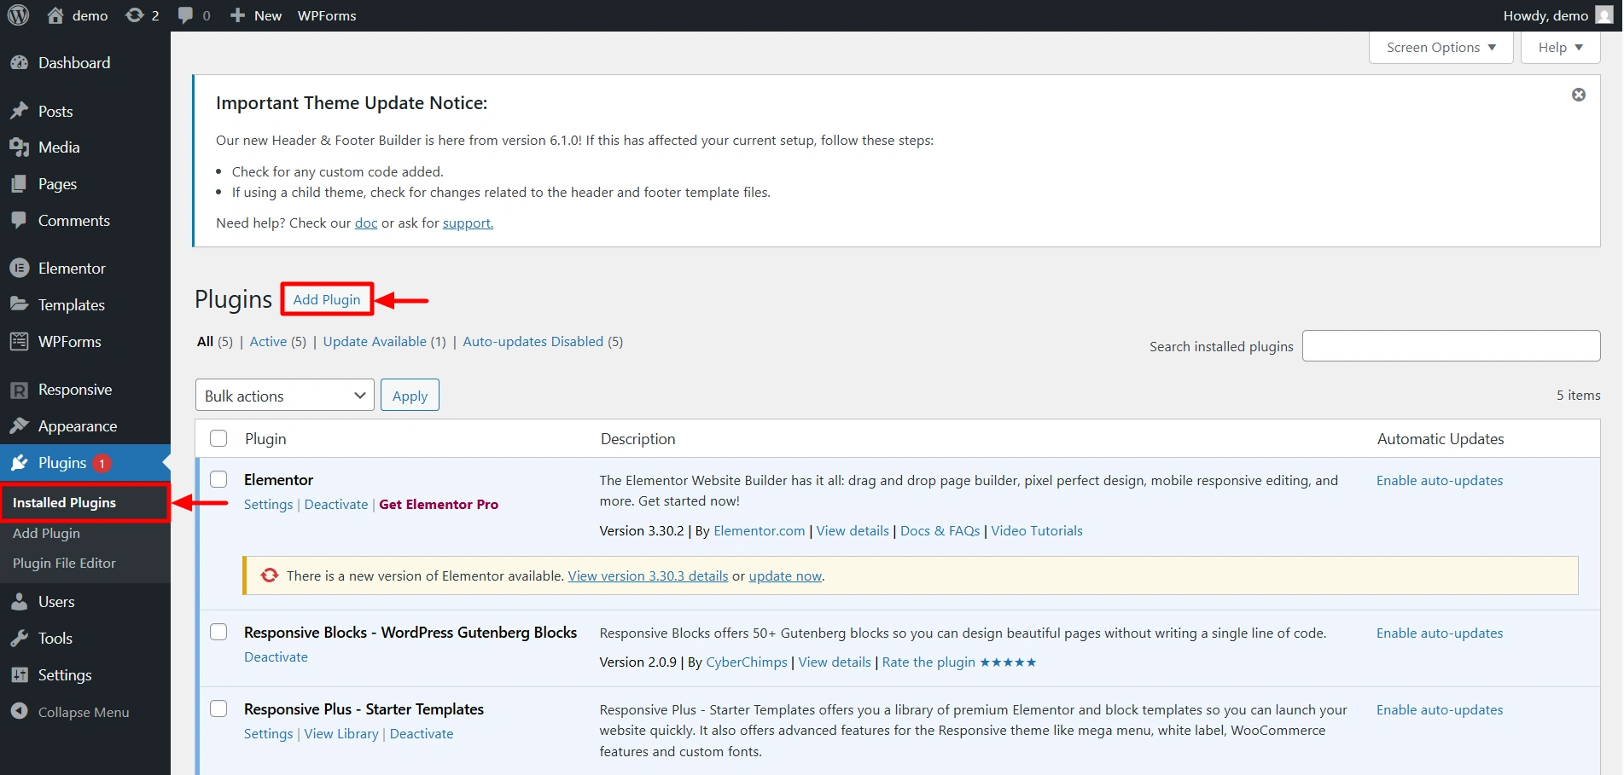View version 3.30.3 details link

click(x=648, y=575)
